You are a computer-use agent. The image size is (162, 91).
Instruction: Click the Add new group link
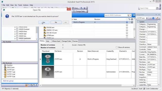click(8, 81)
